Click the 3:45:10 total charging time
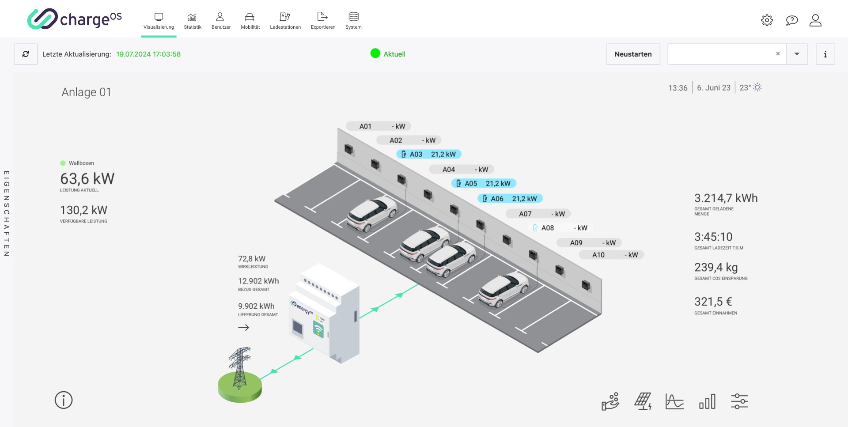This screenshot has height=427, width=848. 713,237
